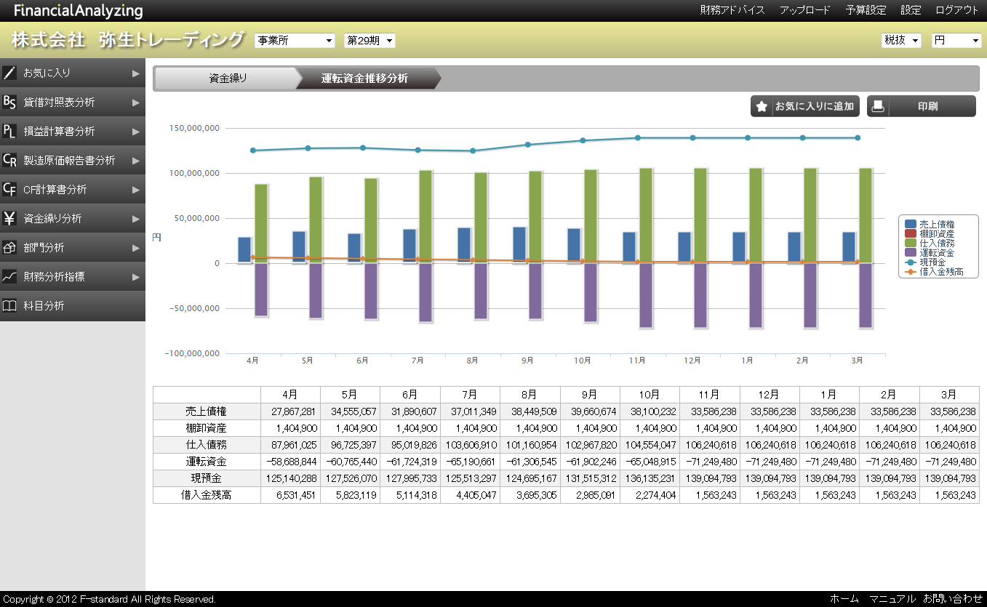Click table cell 103,606,910
Screen dimensions: 987x607
(x=470, y=445)
